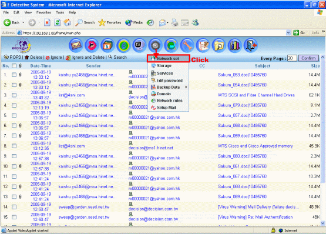Open browser Favorites star button
The width and height of the screenshot is (326, 234).
pyautogui.click(x=110, y=22)
